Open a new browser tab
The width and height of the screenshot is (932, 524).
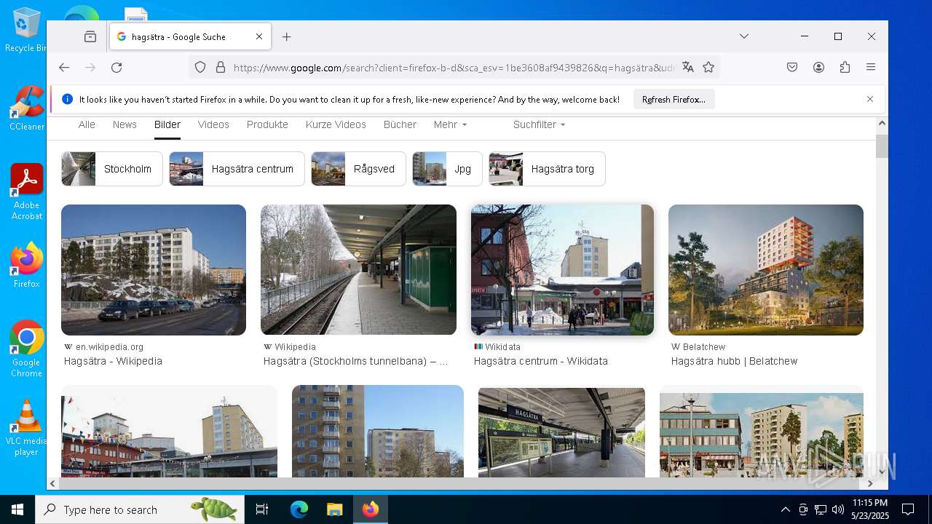pyautogui.click(x=287, y=36)
